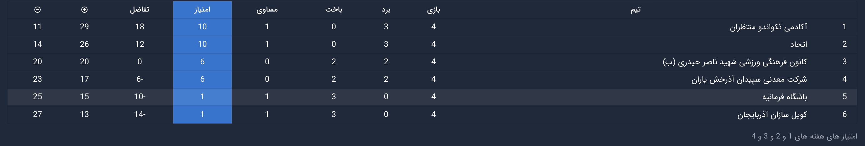Click the تیم column header
The image size is (865, 146).
(635, 10)
